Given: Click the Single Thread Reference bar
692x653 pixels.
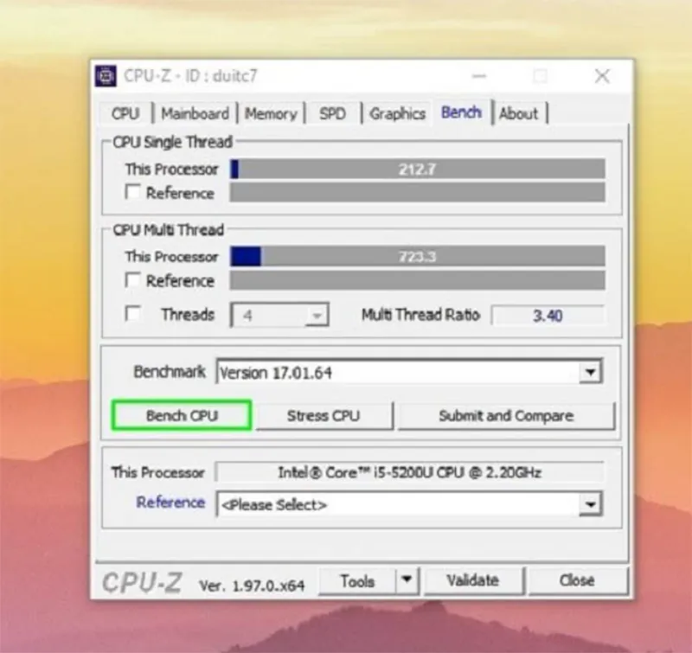Looking at the screenshot, I should [x=418, y=192].
